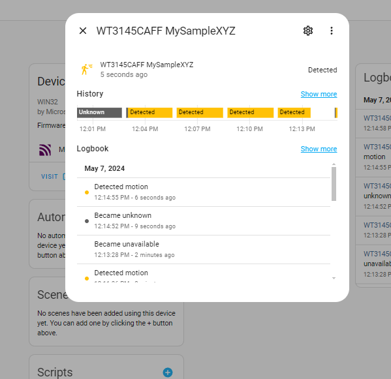Viewport: 391px width, 379px height.
Task: Click the orange motion sensor icon
Action: coord(86,69)
